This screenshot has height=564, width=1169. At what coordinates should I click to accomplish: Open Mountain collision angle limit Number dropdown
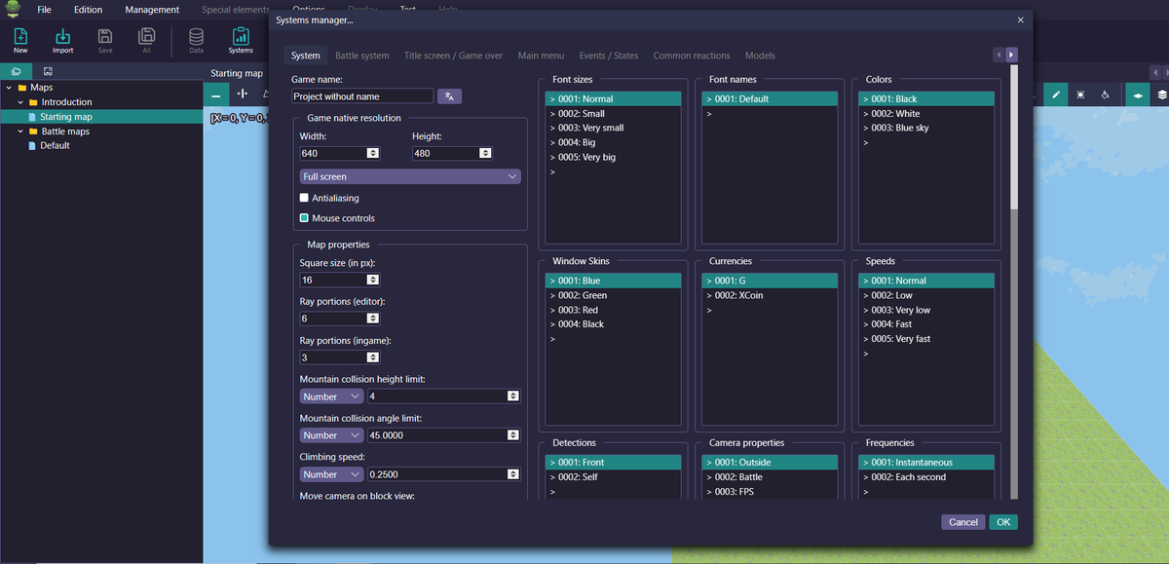click(331, 435)
